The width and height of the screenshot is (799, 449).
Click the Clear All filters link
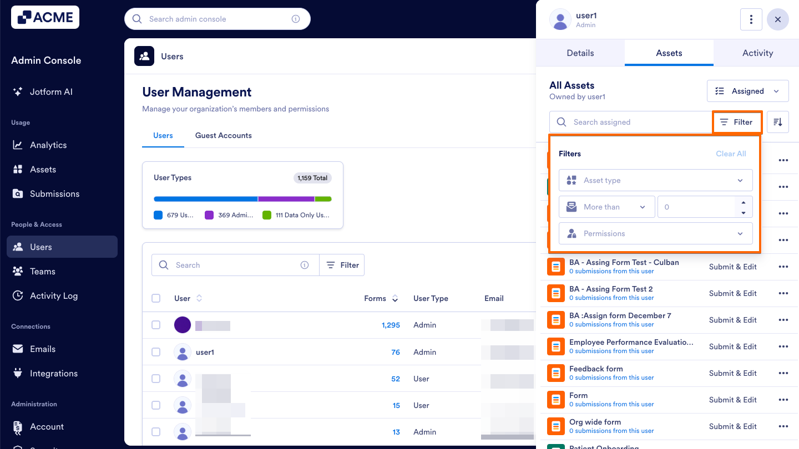731,154
